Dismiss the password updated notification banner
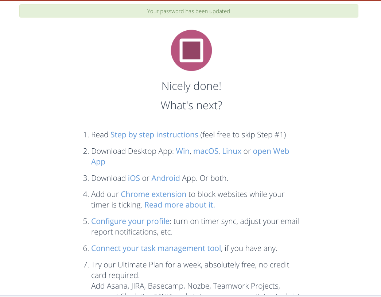 [188, 11]
